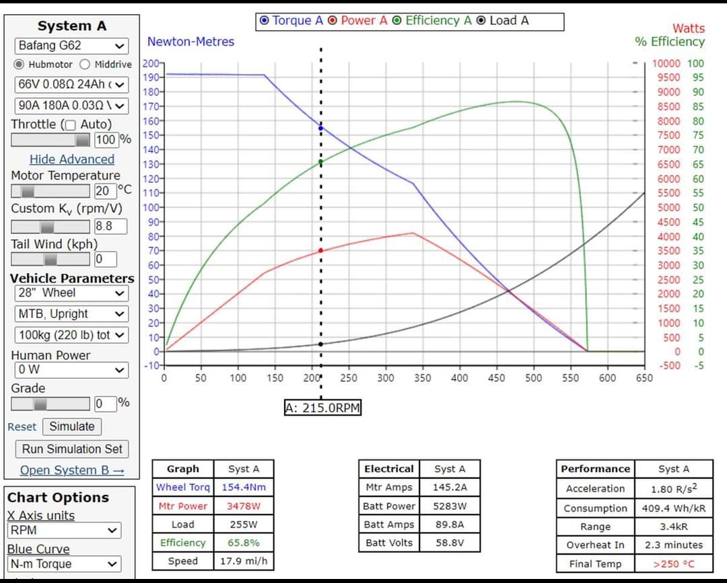Click the Open System B link

(x=72, y=470)
